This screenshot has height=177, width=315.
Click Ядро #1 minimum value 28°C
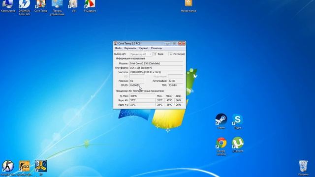159,105
